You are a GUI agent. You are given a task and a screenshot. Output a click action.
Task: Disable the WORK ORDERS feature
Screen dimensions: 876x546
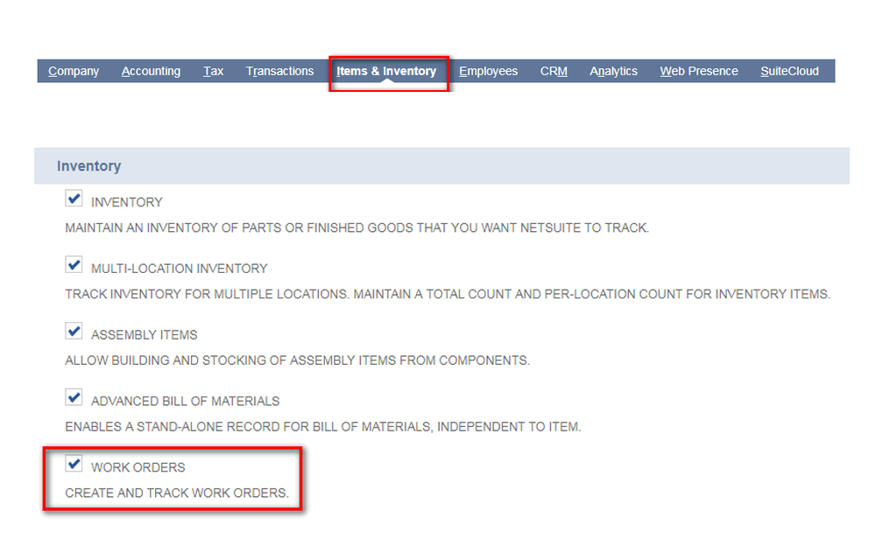pyautogui.click(x=74, y=464)
